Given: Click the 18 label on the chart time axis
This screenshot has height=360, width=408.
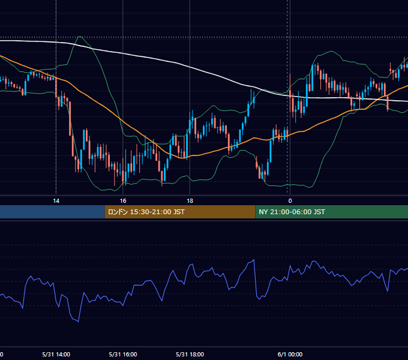Looking at the screenshot, I should [190, 201].
